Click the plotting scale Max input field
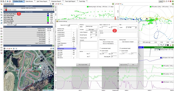Image resolution: width=174 pixels, height=91 pixels. (x=114, y=54)
